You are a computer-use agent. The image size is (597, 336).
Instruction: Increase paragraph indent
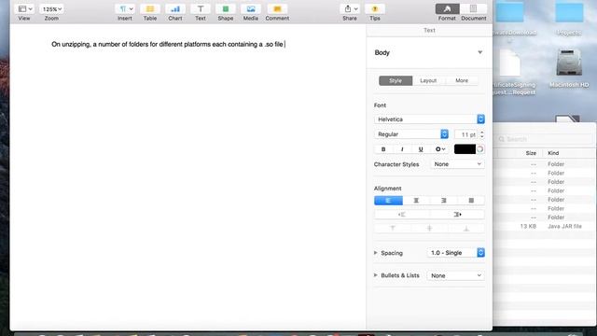pos(457,215)
